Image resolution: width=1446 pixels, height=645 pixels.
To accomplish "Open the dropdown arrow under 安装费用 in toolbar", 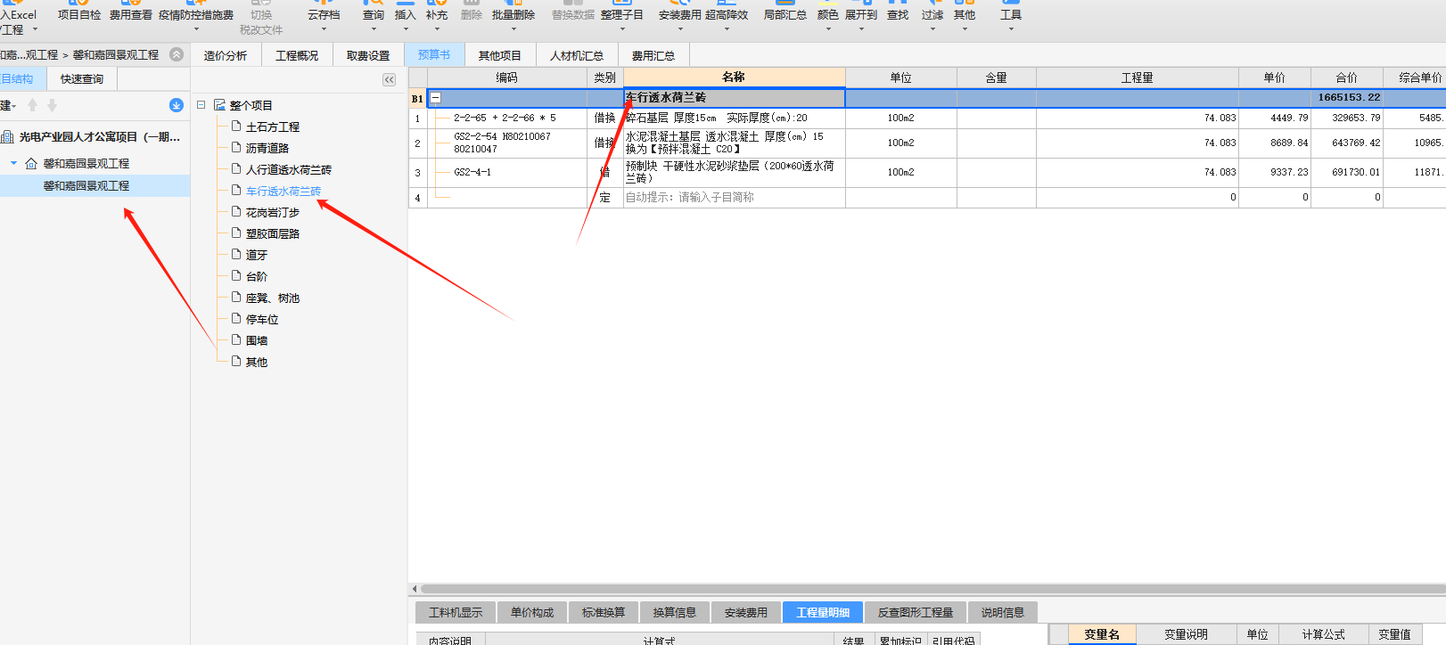I will pyautogui.click(x=680, y=29).
